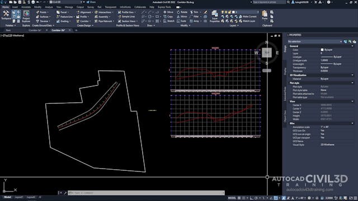
Task: Expand the Surfaces dropdown menu
Action: coord(44,17)
